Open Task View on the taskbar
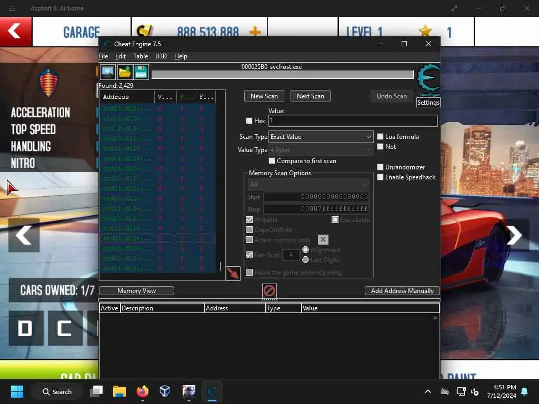Image resolution: width=539 pixels, height=404 pixels. coord(97,391)
